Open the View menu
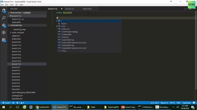Viewport: 197px width, 110px height. pos(12,5)
